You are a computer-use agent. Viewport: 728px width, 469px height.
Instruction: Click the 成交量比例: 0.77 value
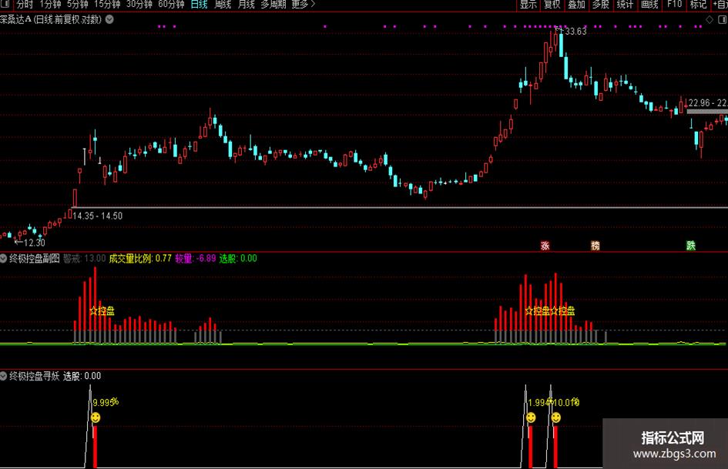[140, 258]
